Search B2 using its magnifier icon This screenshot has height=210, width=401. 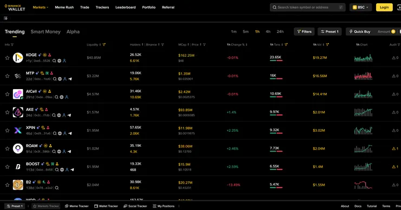[57, 188]
